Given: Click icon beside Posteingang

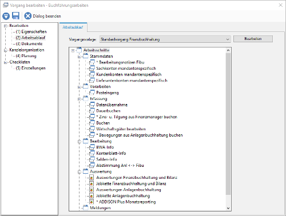Looking at the screenshot, I should (92, 93).
